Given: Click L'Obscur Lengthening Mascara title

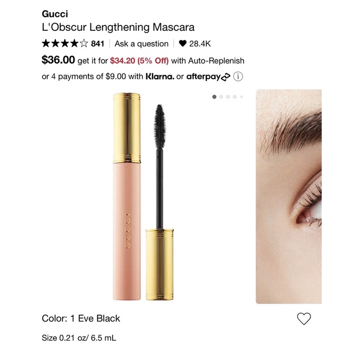Looking at the screenshot, I should click(118, 28).
